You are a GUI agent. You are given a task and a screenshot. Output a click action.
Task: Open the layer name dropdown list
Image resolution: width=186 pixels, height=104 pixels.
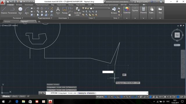pos(109,8)
